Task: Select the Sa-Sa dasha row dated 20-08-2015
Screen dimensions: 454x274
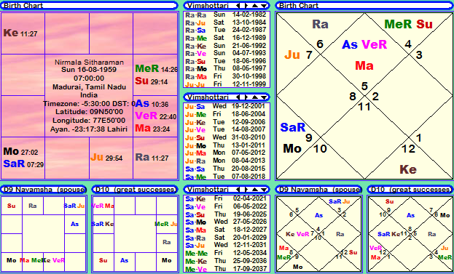Action: point(227,169)
